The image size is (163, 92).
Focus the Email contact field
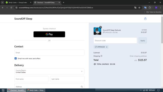point(49,52)
